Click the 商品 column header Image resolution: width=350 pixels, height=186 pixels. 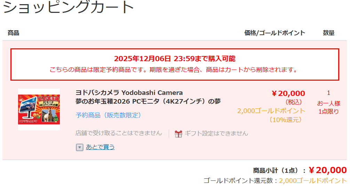(x=13, y=33)
